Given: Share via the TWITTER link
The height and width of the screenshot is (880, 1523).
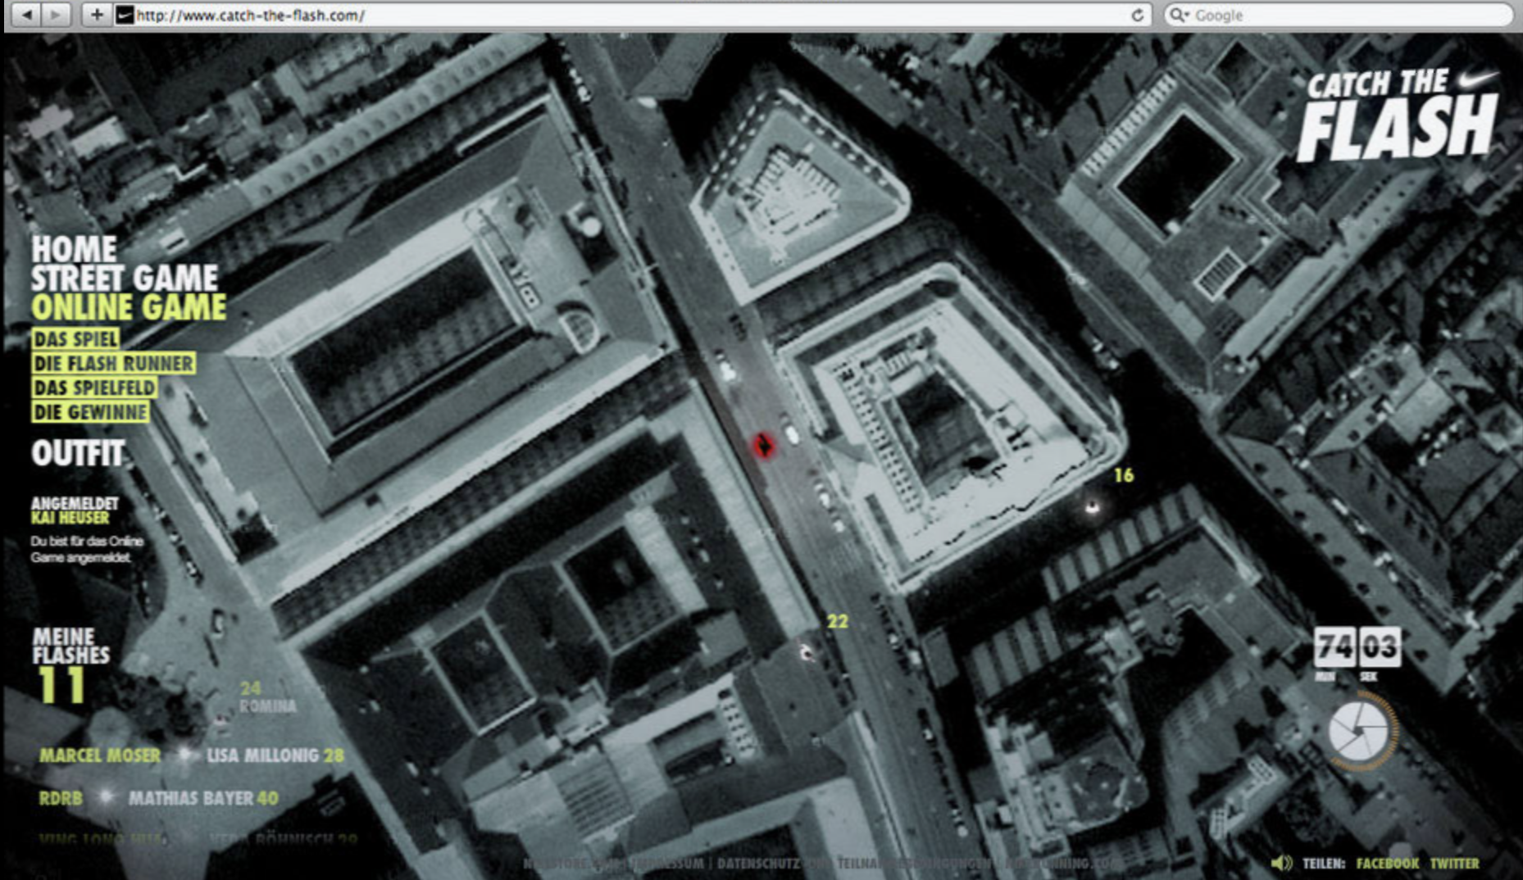Looking at the screenshot, I should (1455, 863).
